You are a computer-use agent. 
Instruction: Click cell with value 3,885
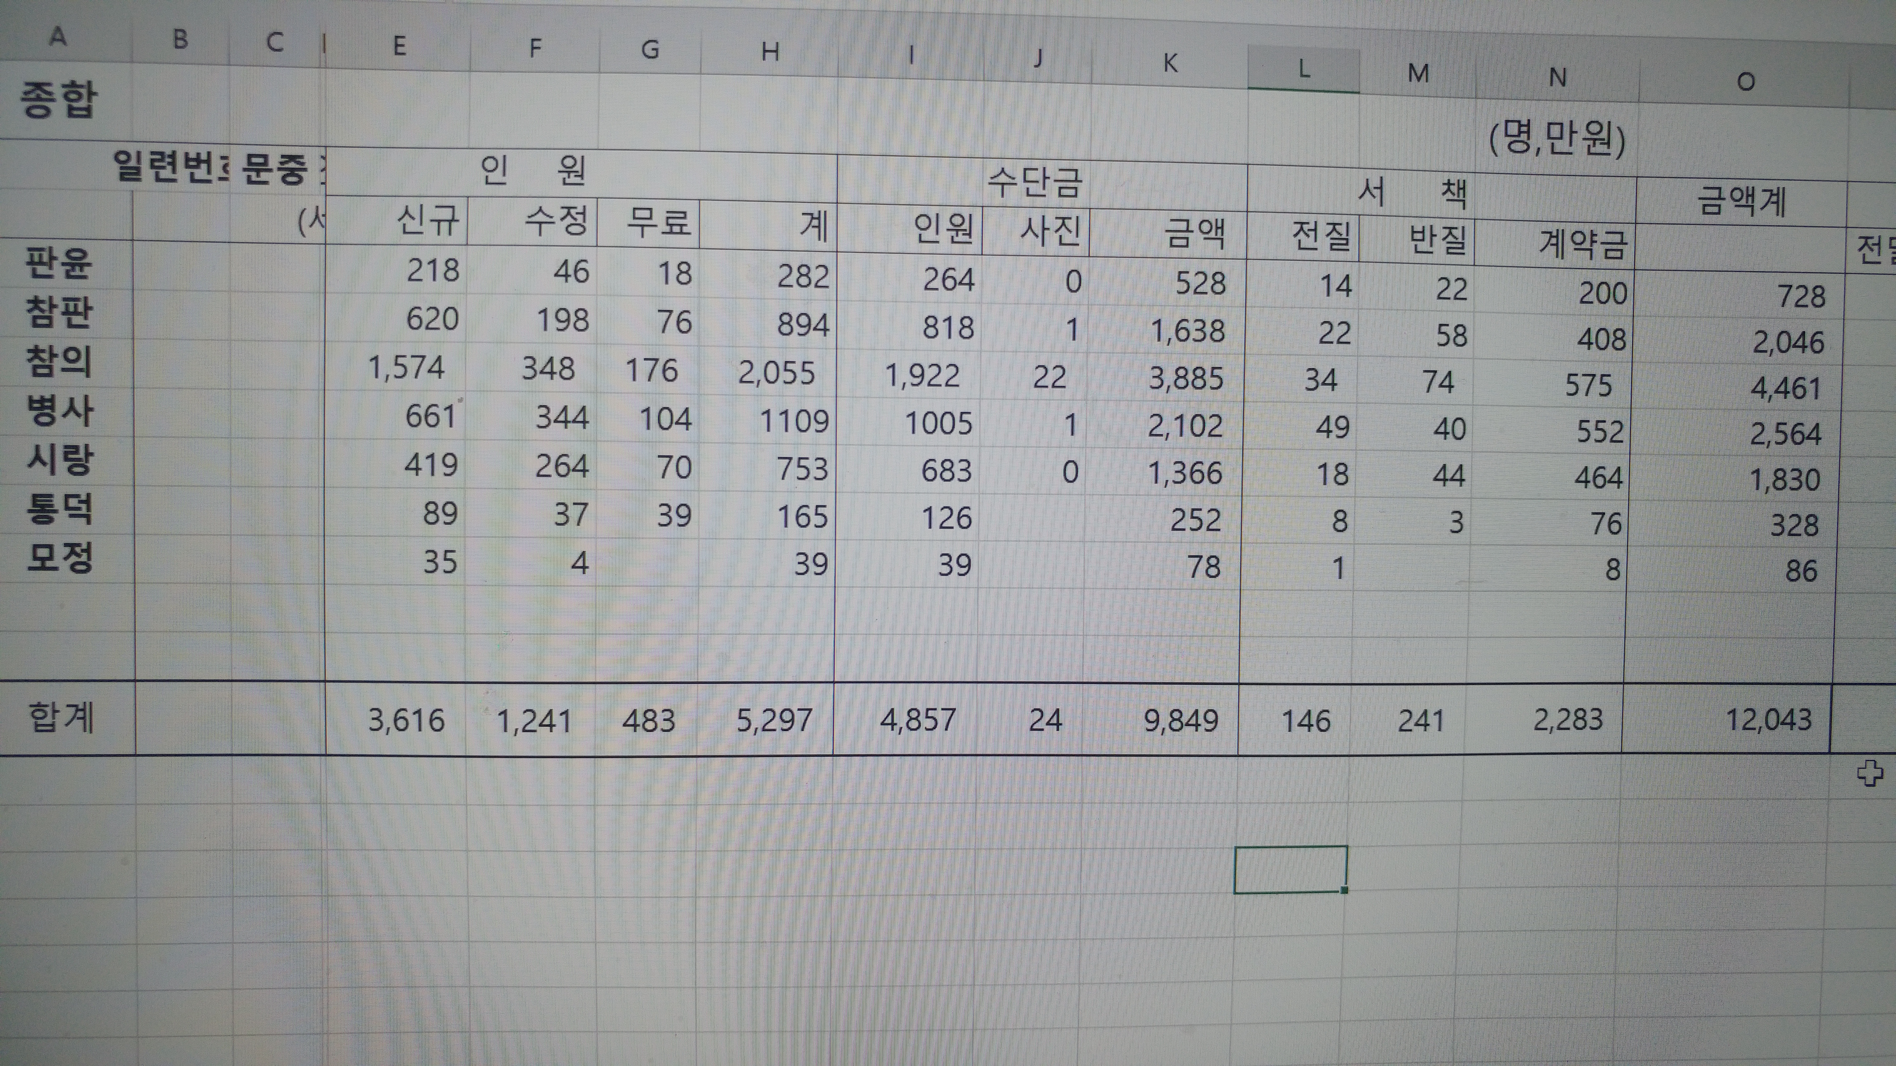point(1186,379)
